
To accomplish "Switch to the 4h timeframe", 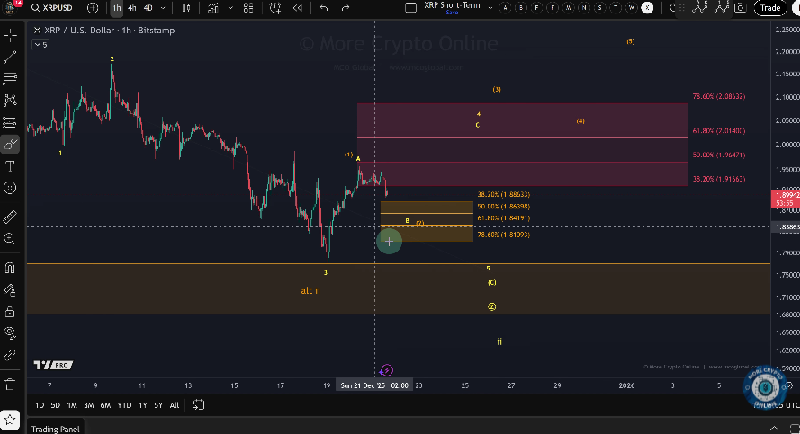I will tap(132, 8).
